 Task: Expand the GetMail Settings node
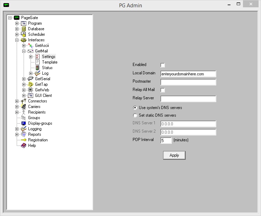click(x=31, y=57)
